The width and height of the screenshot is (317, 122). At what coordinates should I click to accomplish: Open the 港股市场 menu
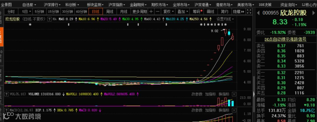coord(224,4)
